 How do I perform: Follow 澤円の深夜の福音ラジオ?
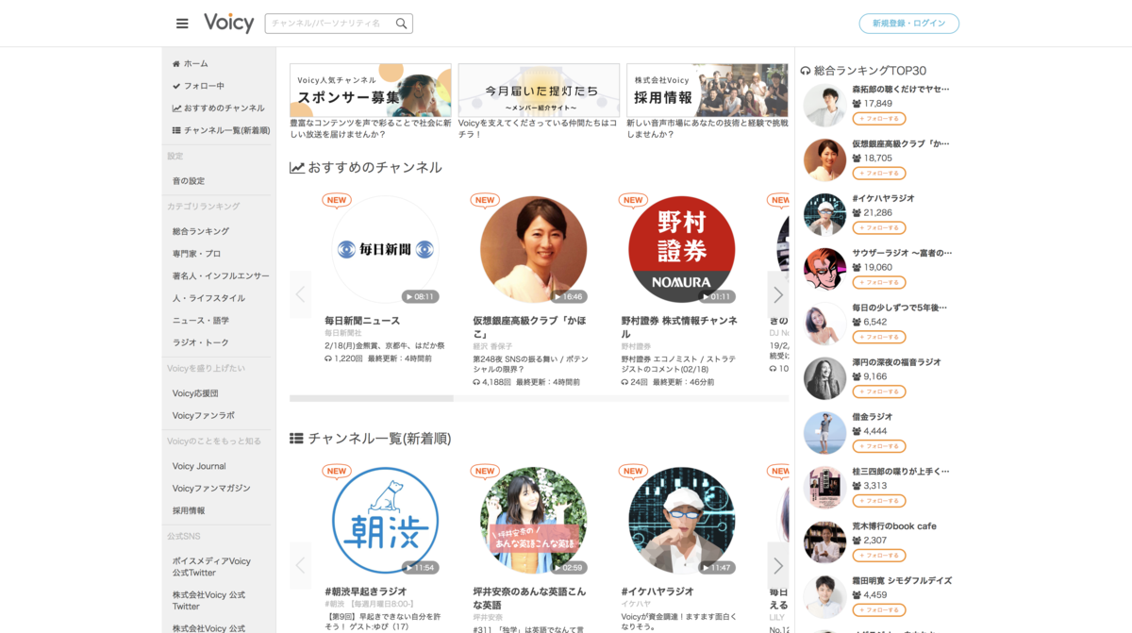coord(879,391)
